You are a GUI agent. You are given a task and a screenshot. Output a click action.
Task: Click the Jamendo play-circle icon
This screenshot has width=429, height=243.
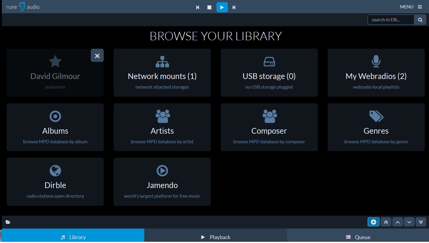coord(162,171)
